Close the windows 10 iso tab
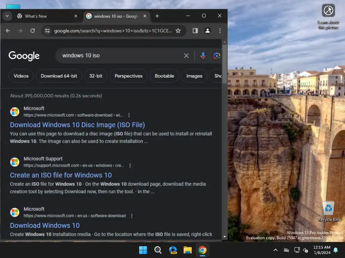This screenshot has width=345, height=258. (x=145, y=16)
